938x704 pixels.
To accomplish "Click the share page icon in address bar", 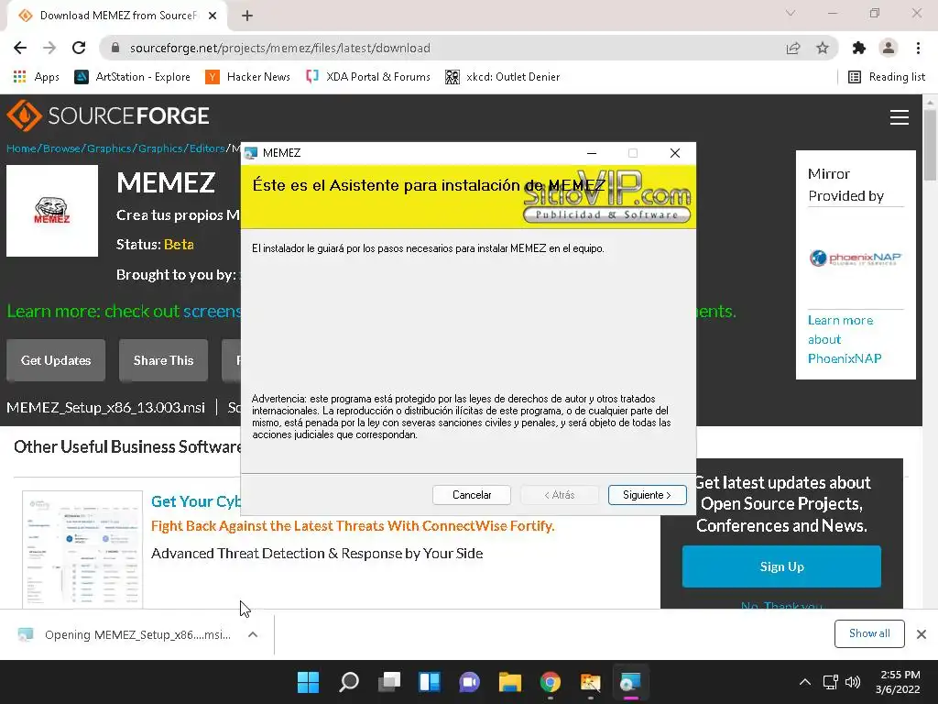I will click(793, 48).
